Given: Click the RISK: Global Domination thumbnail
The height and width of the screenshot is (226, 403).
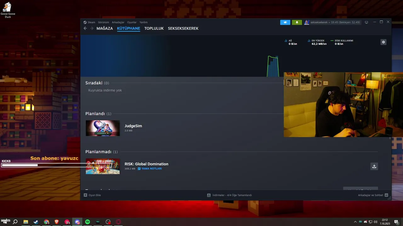Looking at the screenshot, I should pos(103,166).
